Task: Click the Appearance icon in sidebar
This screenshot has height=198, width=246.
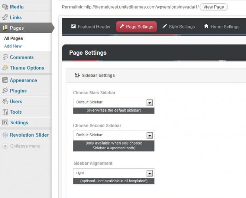Action: [5, 80]
